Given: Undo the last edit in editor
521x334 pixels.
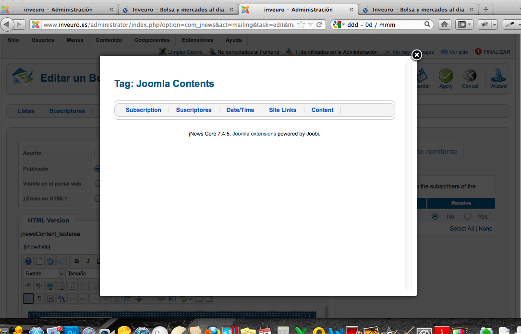Looking at the screenshot, I should click(x=50, y=261).
